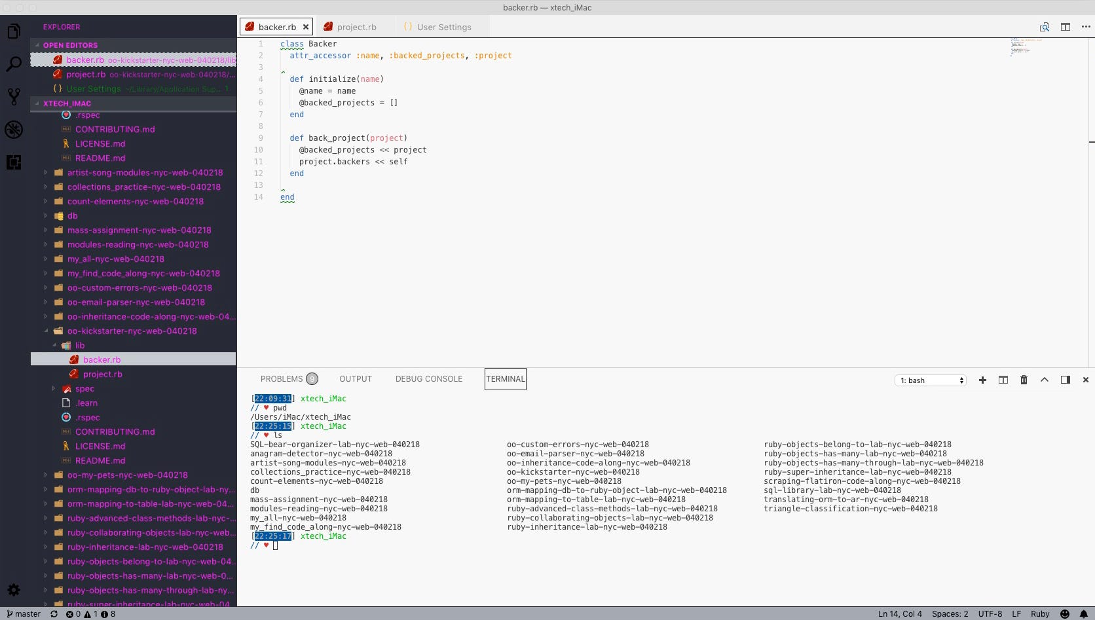Click 'Ln 14, Col 4' in the status bar
This screenshot has width=1095, height=620.
pos(900,614)
